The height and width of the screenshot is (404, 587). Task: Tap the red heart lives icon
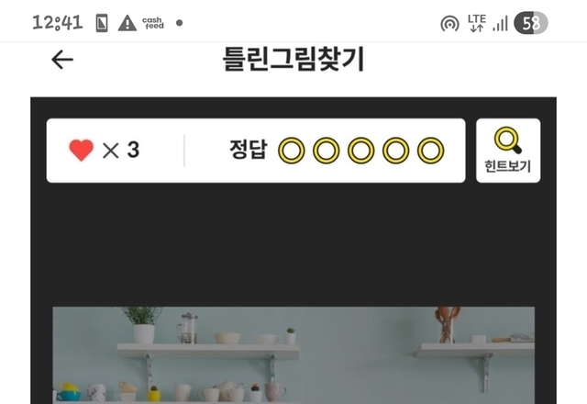coord(82,151)
